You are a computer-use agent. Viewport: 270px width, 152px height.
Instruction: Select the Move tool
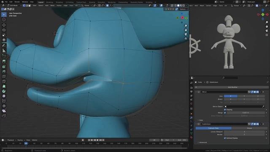click(4, 25)
